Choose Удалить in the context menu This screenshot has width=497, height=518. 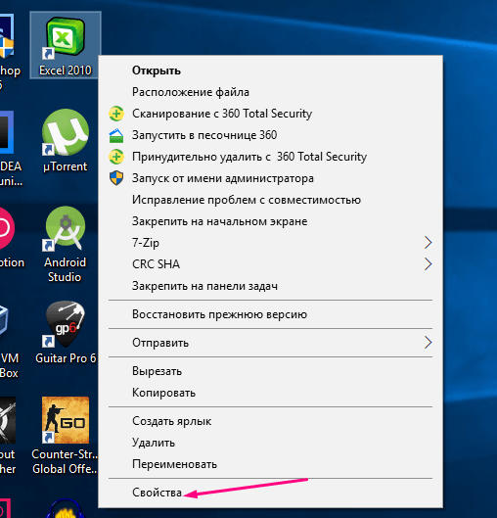(270, 443)
